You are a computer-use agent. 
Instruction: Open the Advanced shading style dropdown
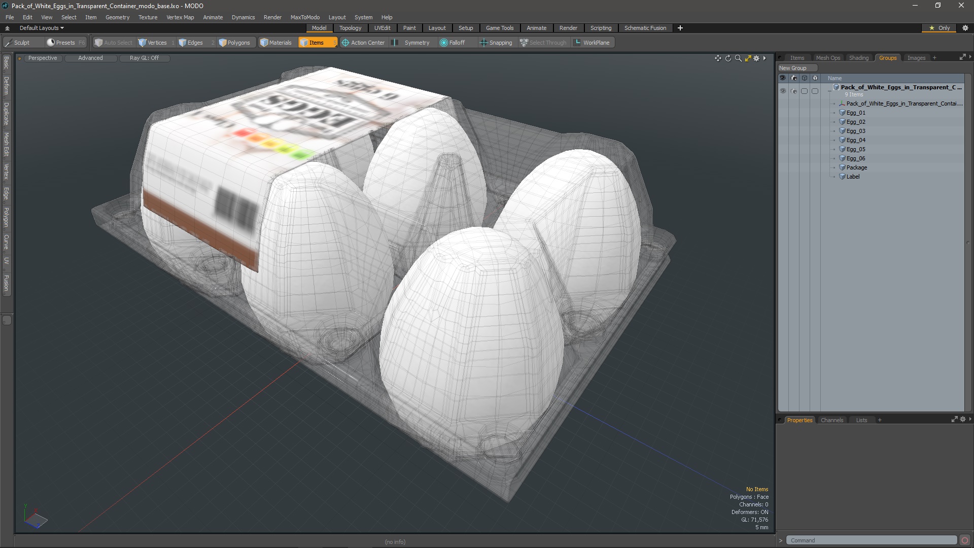pos(90,58)
